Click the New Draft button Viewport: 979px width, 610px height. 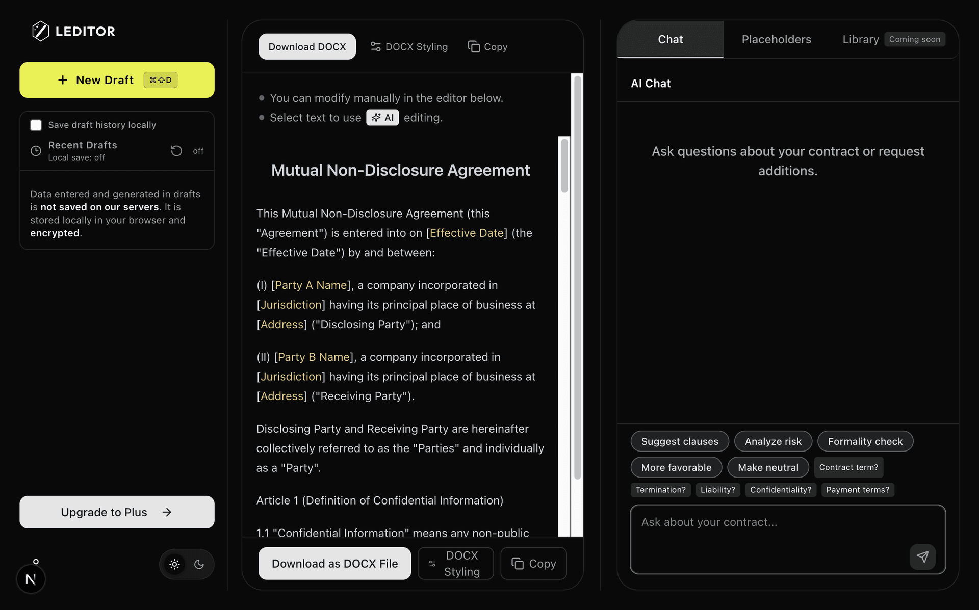117,80
